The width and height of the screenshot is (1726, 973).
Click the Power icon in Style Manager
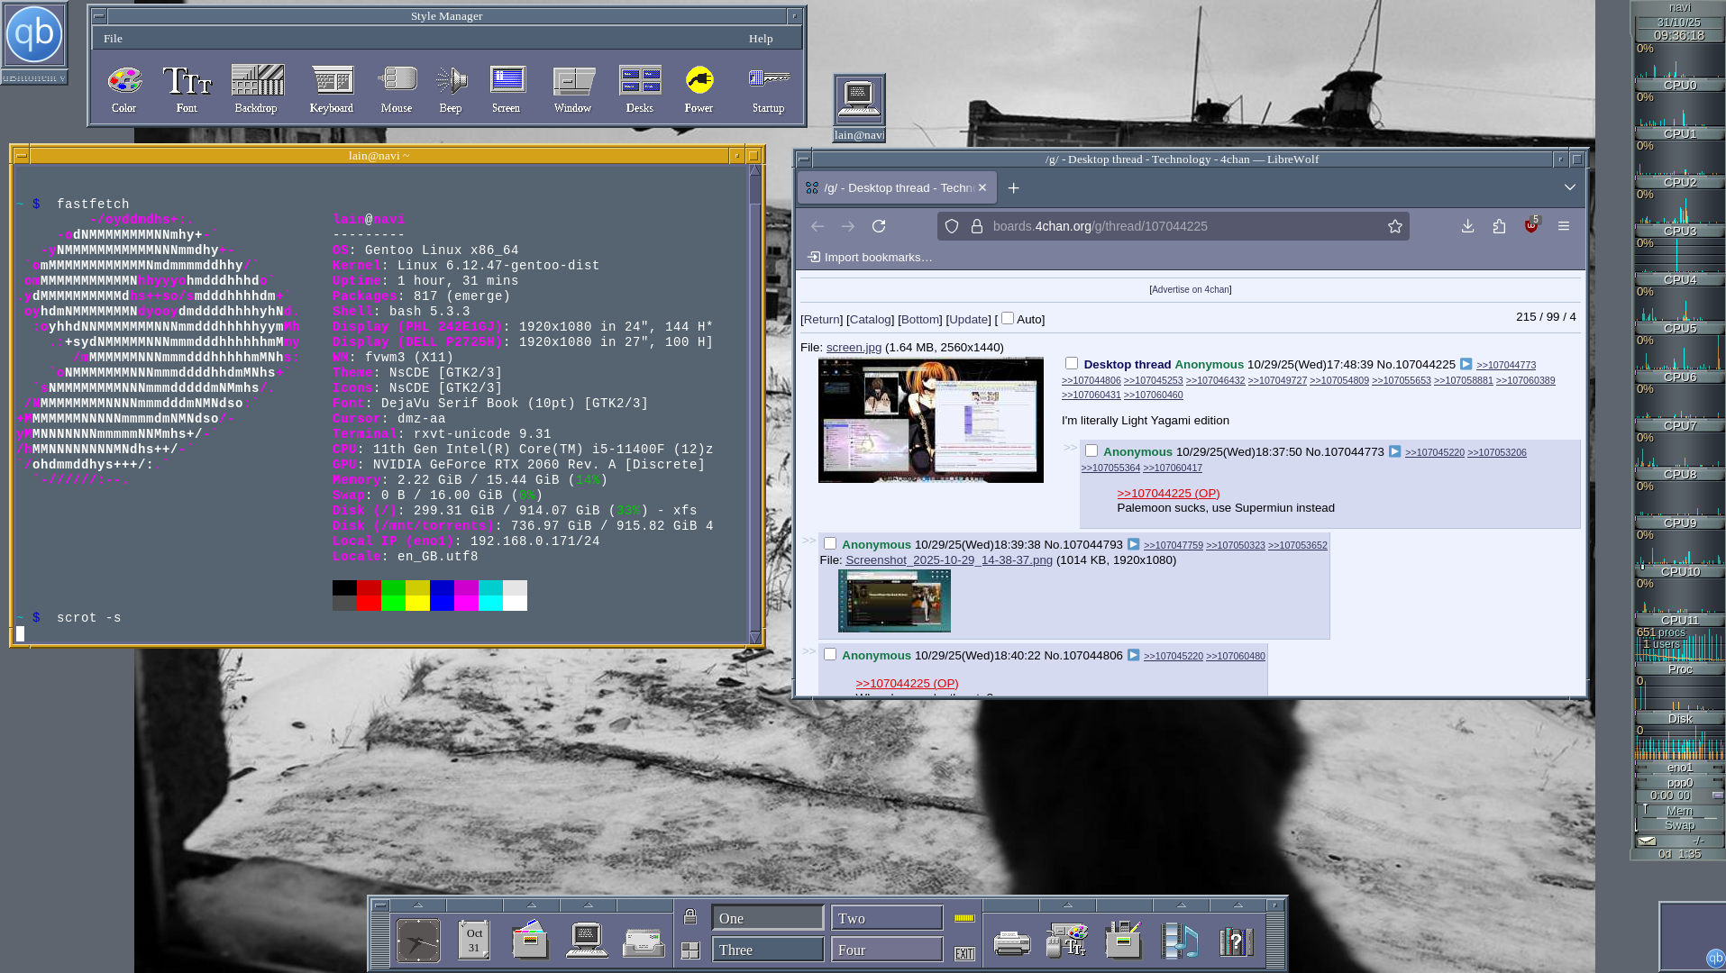pyautogui.click(x=699, y=81)
